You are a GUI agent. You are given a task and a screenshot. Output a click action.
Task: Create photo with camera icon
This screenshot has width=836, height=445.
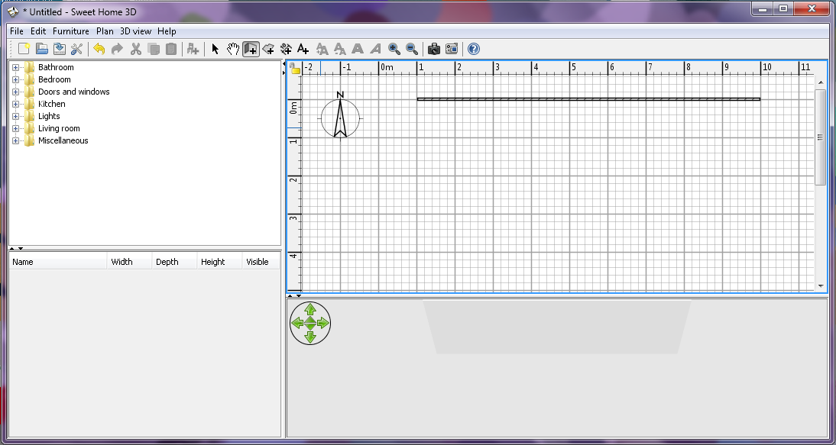434,49
